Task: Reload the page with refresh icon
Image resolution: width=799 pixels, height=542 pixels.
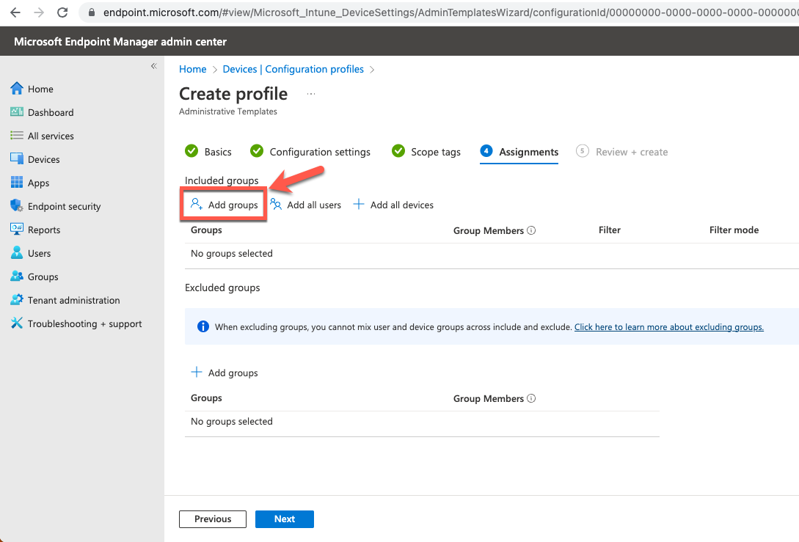Action: (62, 12)
